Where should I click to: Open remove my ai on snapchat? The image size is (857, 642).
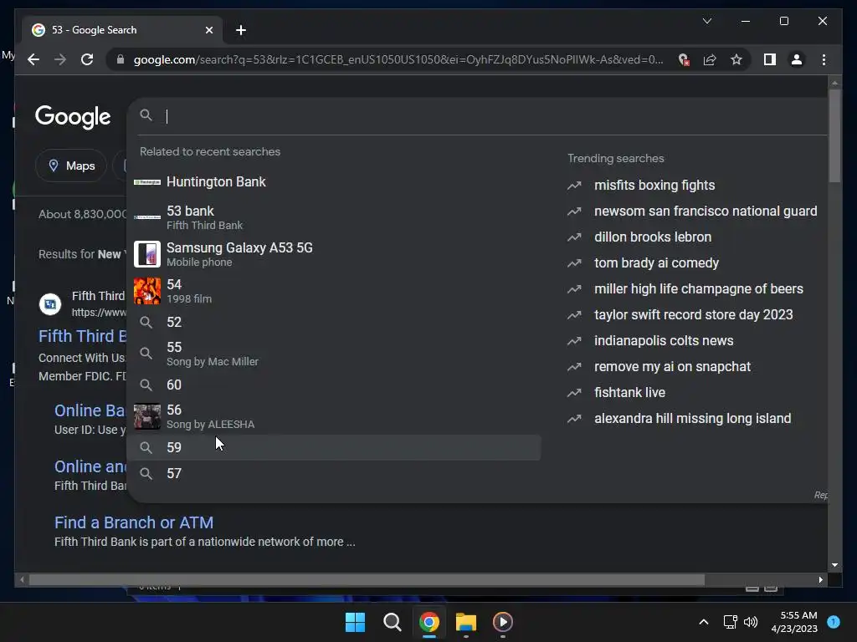pos(672,366)
